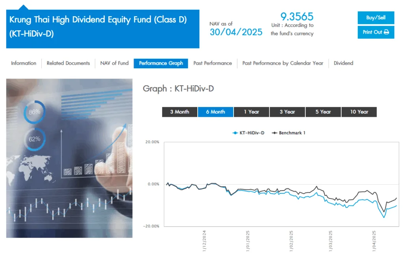Image resolution: width=404 pixels, height=262 pixels.
Task: Switch the graph to 1 Year
Action: point(251,112)
